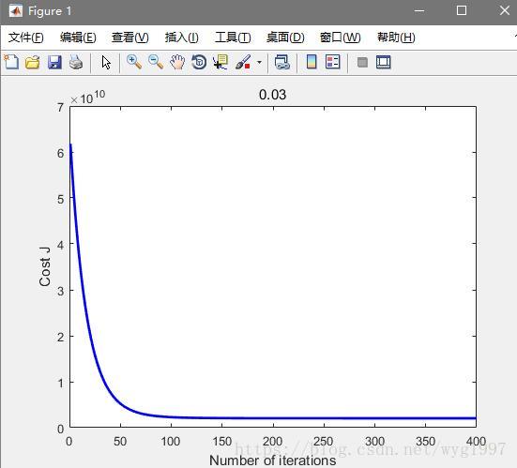Click the New Figure icon
The width and height of the screenshot is (517, 468).
pos(11,62)
